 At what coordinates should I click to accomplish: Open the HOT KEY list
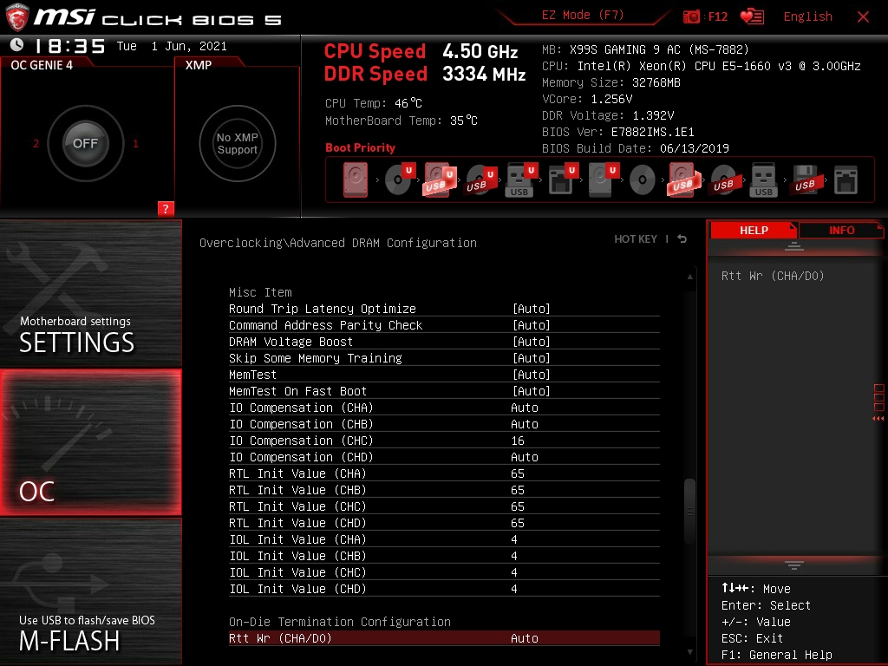[x=636, y=239]
